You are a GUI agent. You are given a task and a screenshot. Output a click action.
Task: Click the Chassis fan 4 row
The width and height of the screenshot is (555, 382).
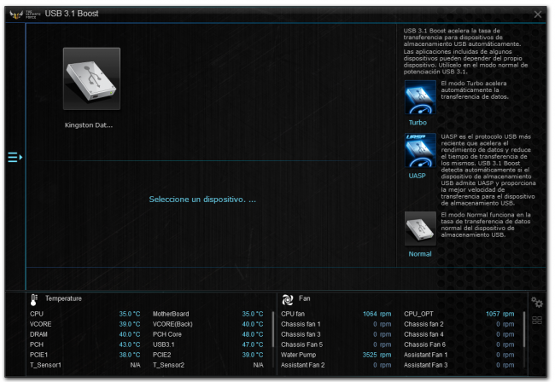(x=459, y=334)
